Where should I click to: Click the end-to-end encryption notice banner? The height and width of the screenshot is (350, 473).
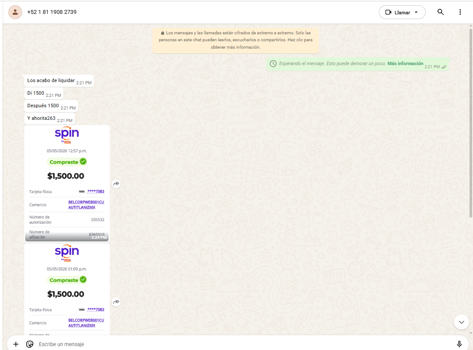point(236,40)
